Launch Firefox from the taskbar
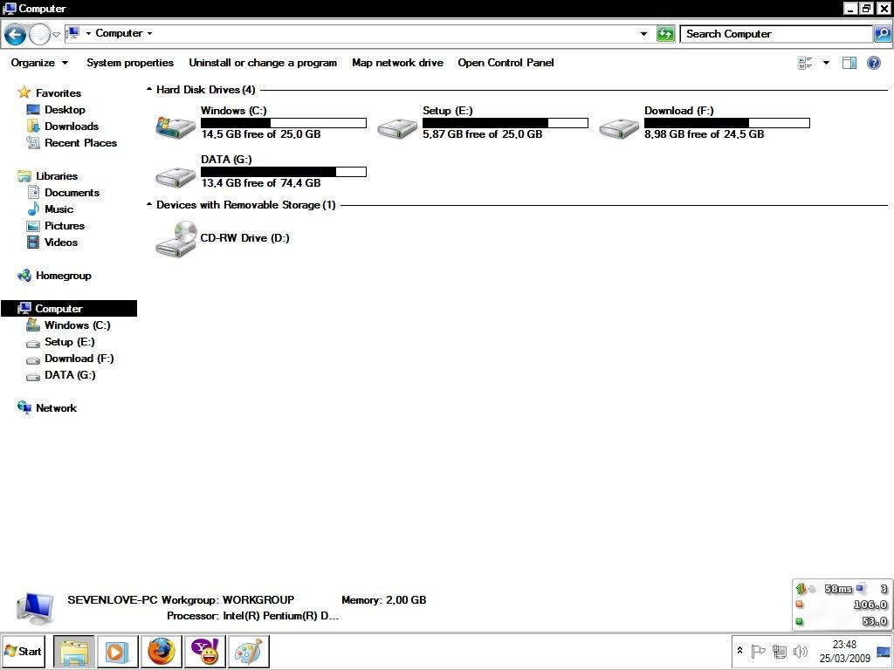The image size is (894, 670). pyautogui.click(x=161, y=652)
